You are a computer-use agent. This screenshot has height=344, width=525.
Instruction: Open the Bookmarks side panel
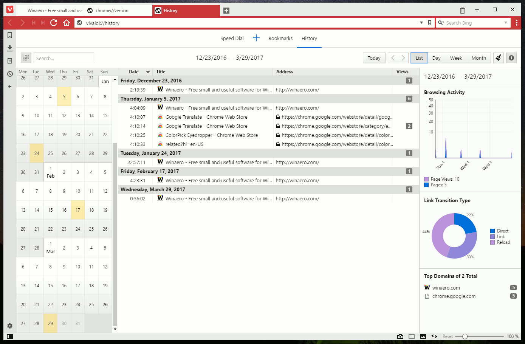click(x=10, y=35)
